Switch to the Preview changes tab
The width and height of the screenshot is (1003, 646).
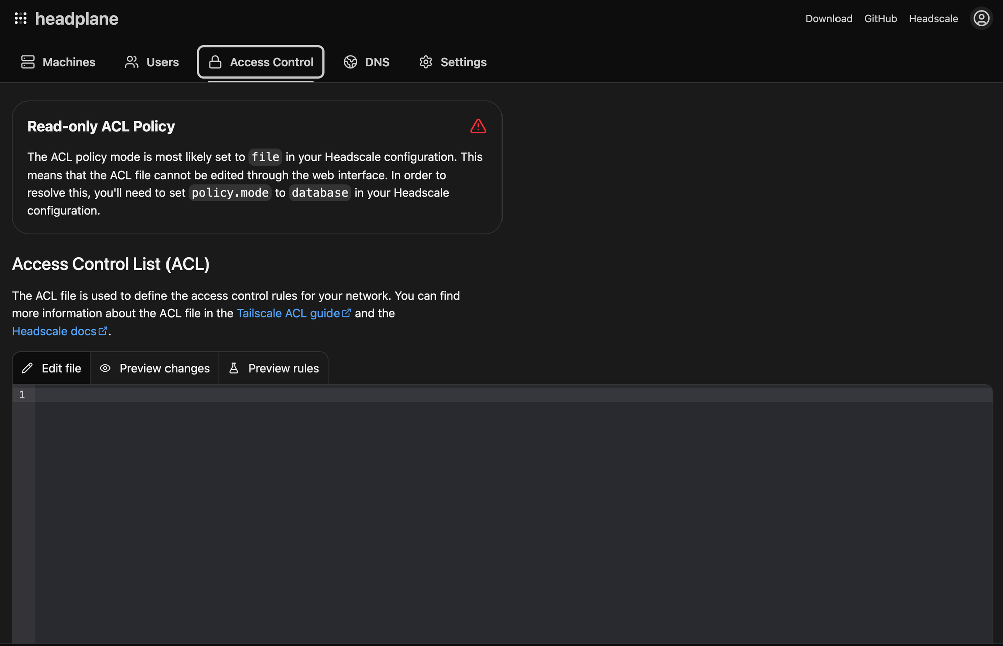(x=164, y=368)
